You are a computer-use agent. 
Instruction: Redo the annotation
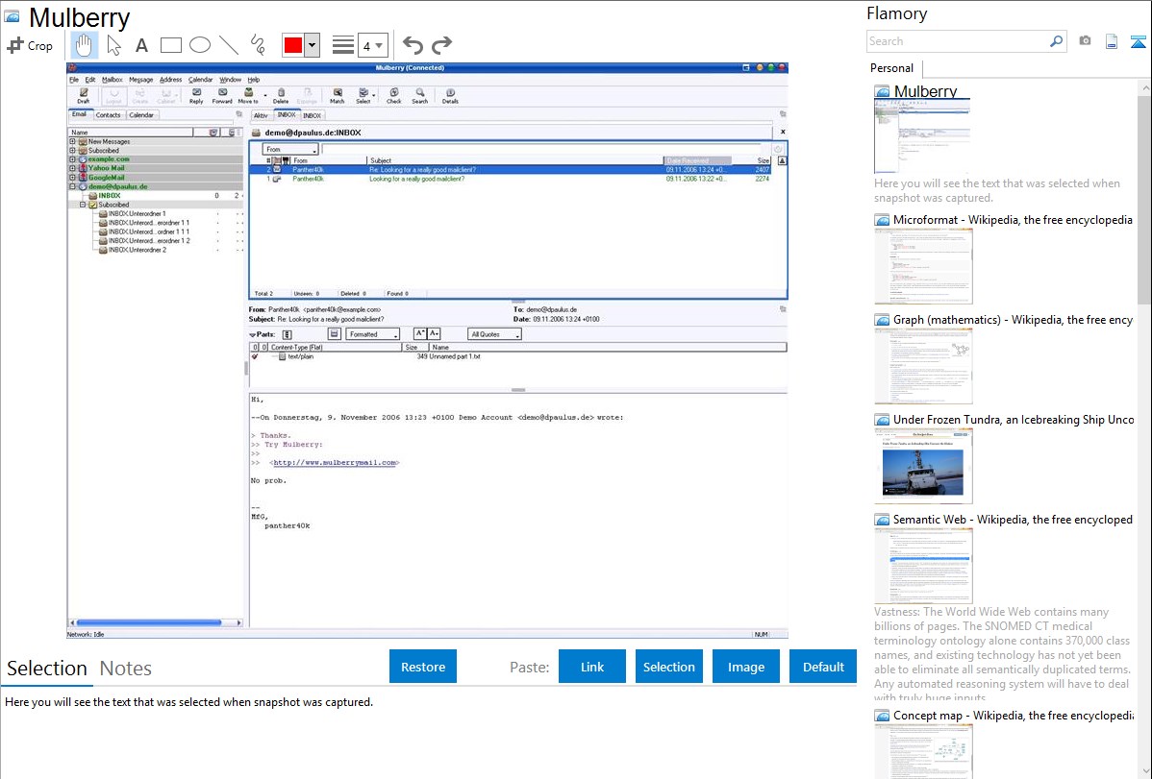[441, 45]
